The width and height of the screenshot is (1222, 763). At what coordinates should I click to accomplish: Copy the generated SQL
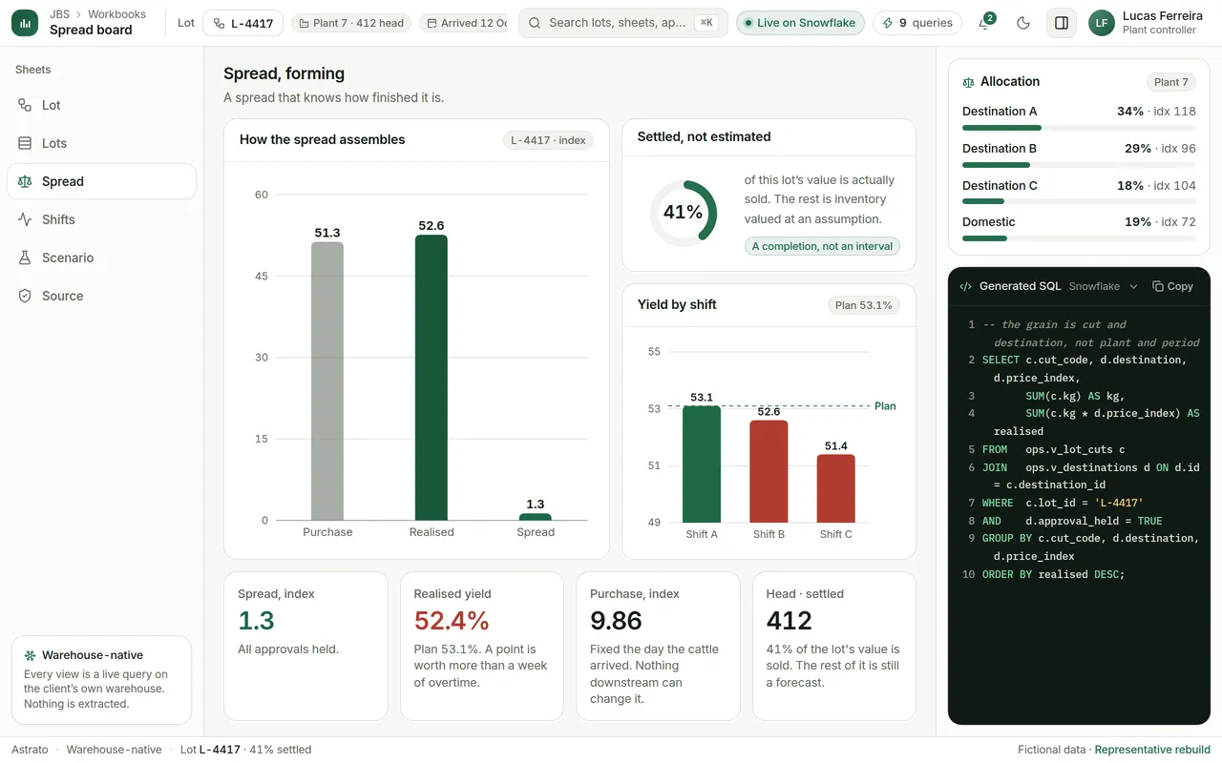pos(1173,286)
